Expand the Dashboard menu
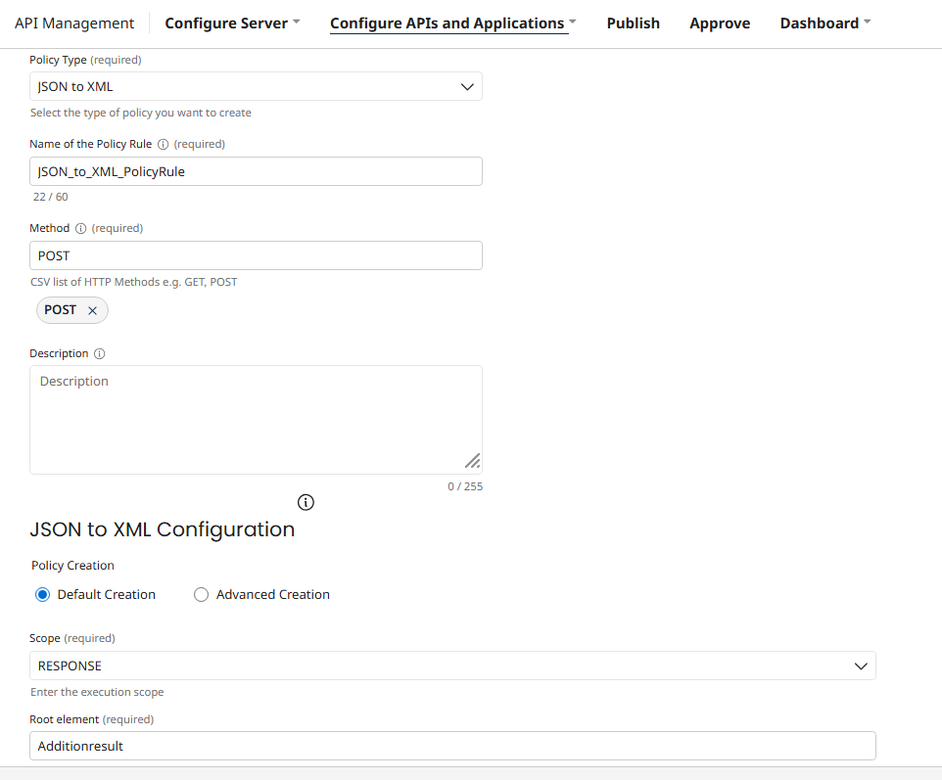 (824, 23)
